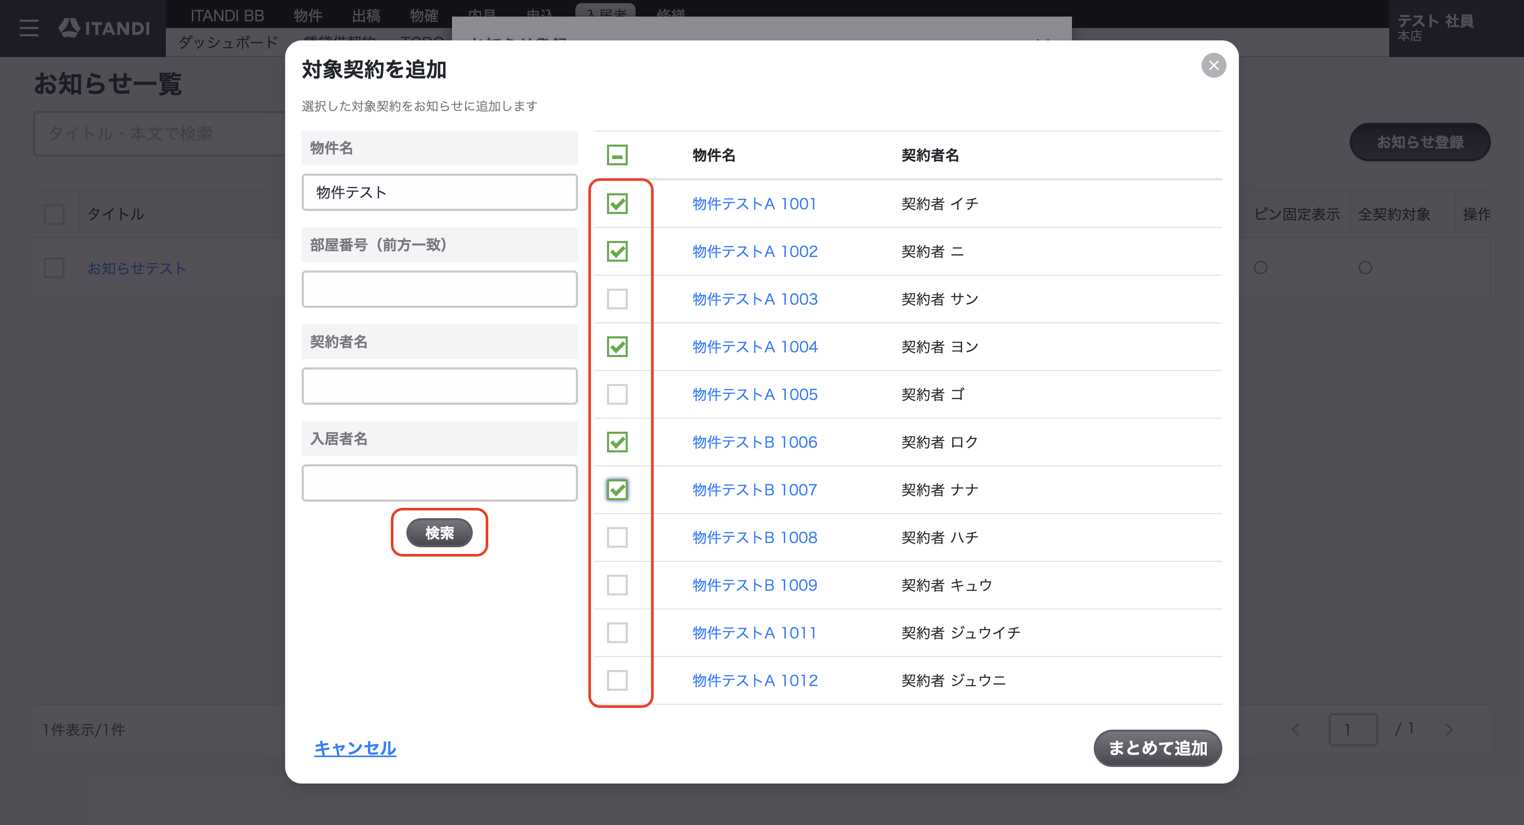Click the ピン固定表示 column header
Viewport: 1524px width, 825px height.
tap(1297, 214)
